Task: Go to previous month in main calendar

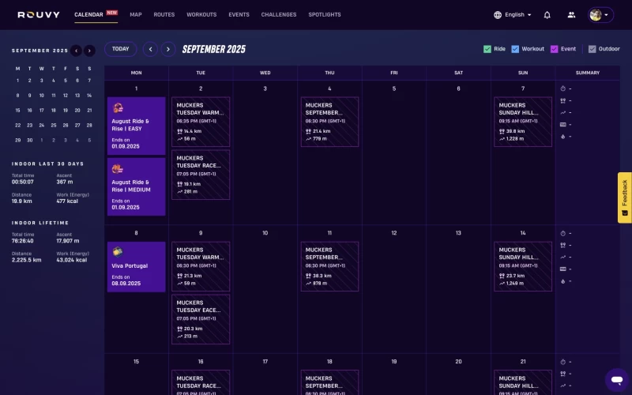Action: [x=150, y=49]
